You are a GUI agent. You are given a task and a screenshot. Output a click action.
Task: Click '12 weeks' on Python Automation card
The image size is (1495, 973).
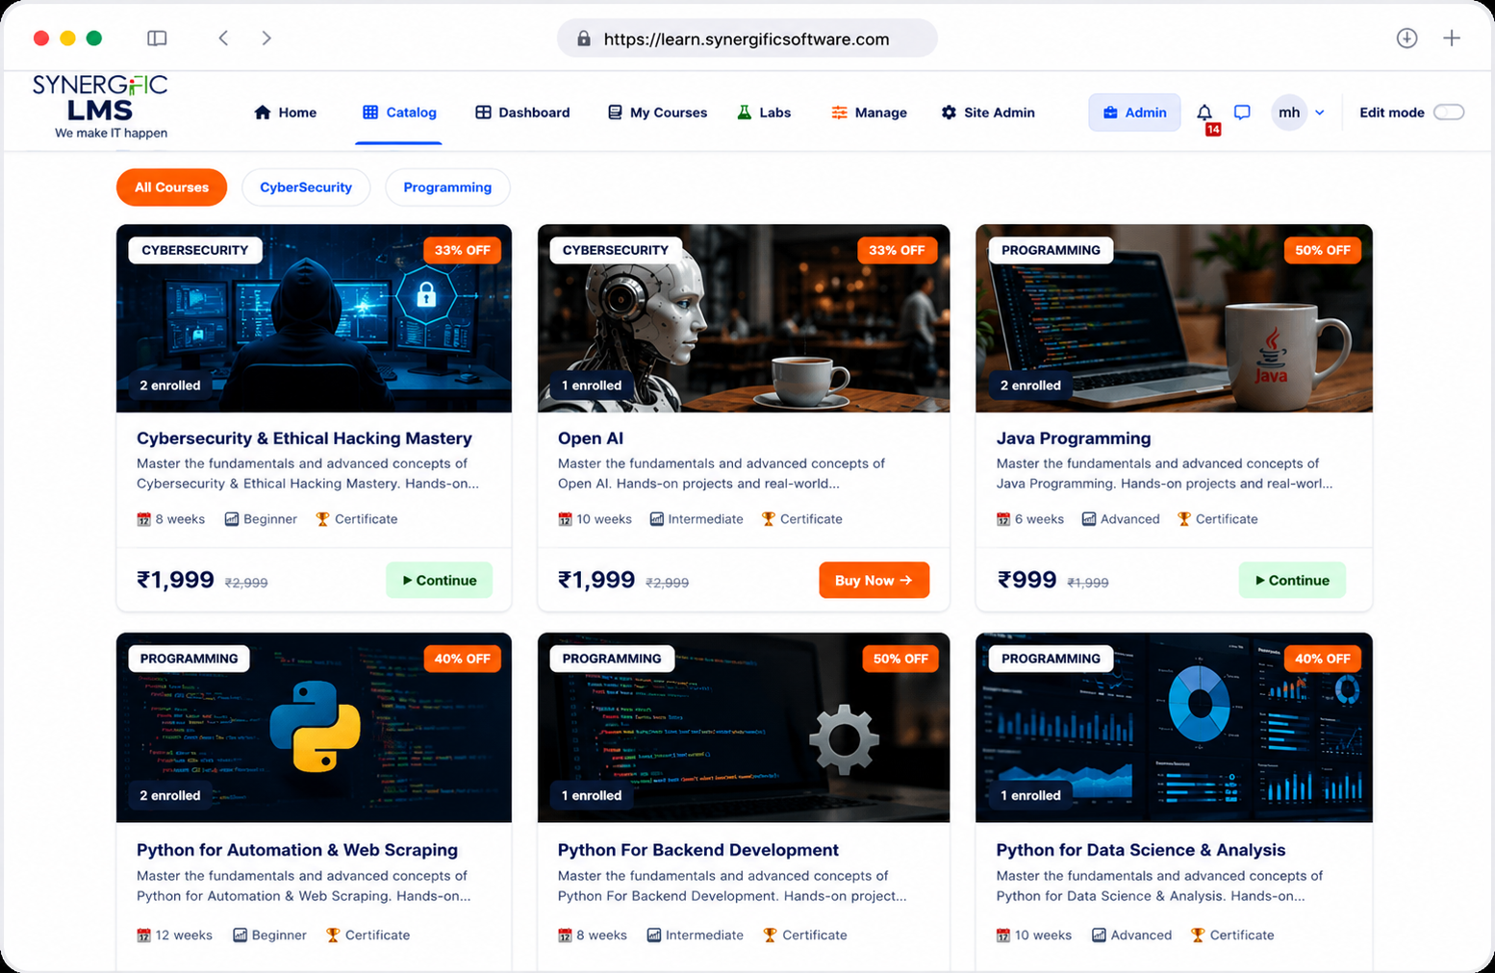(x=184, y=936)
